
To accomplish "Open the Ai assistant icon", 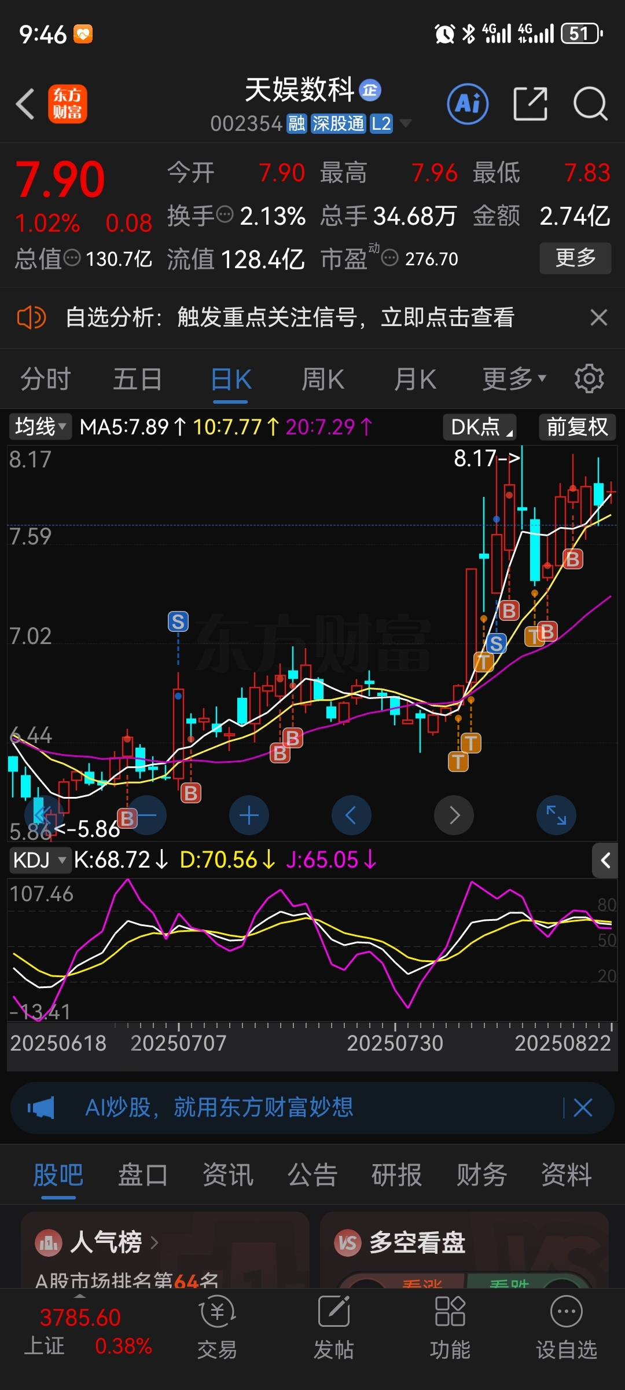I will (468, 104).
